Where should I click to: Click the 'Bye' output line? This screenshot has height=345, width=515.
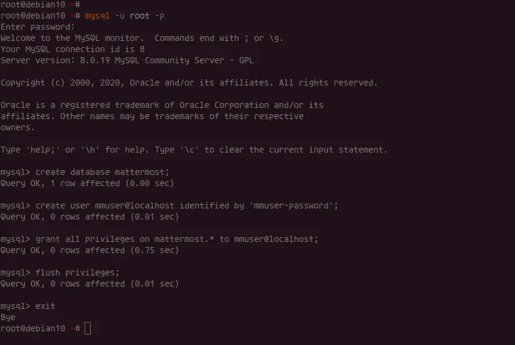tap(8, 317)
